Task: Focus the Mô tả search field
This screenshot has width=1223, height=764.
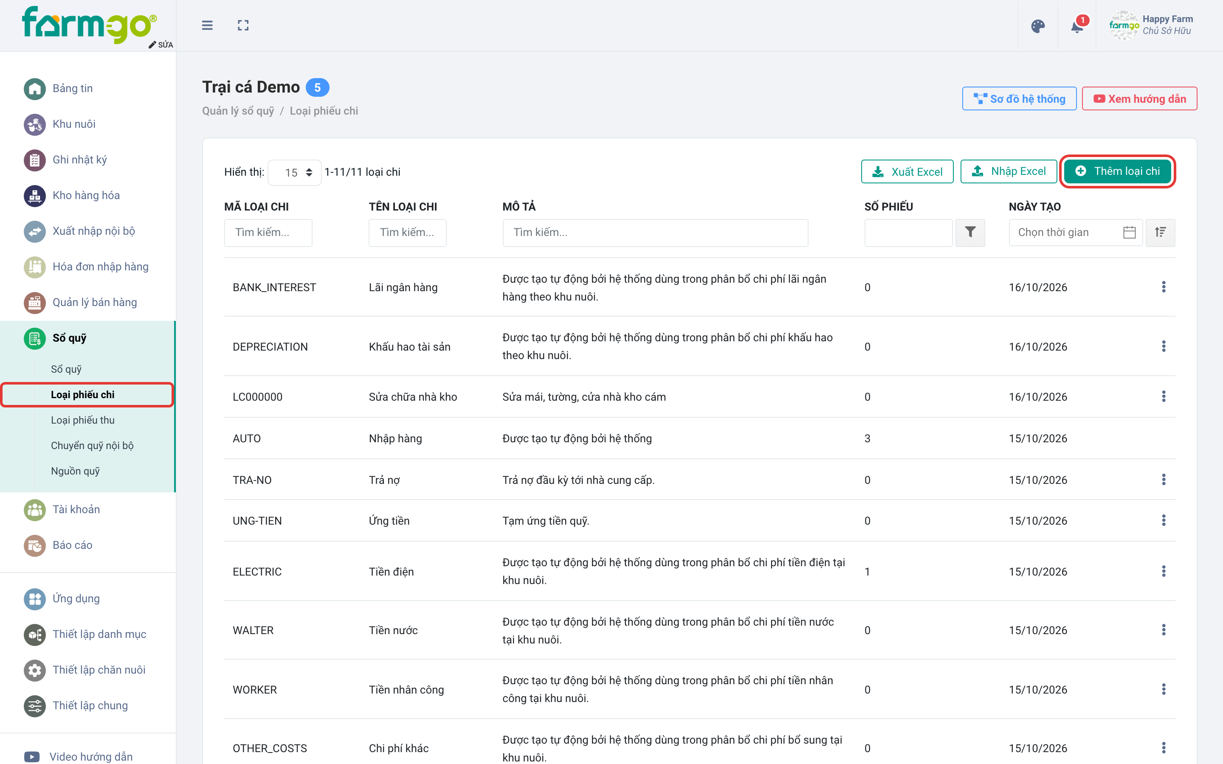Action: [655, 233]
